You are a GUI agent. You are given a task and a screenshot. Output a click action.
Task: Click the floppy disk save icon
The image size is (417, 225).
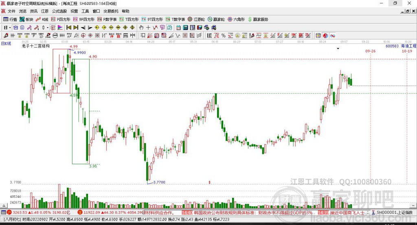coord(200,28)
